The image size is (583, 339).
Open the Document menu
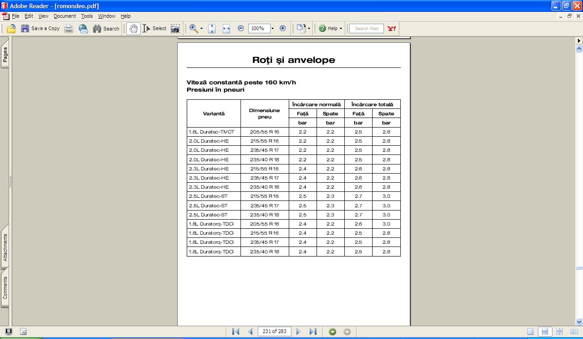tap(65, 16)
